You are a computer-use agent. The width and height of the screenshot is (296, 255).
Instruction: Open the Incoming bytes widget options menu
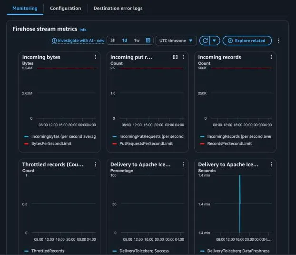96,57
